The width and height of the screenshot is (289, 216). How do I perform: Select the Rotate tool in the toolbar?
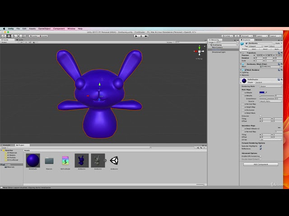[14, 36]
